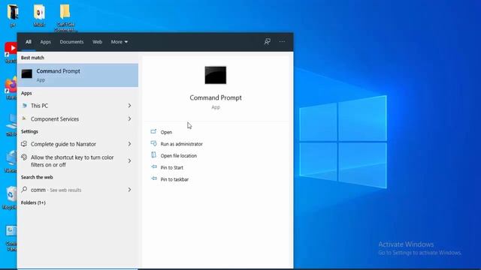Select Component Services app result

[x=77, y=118]
